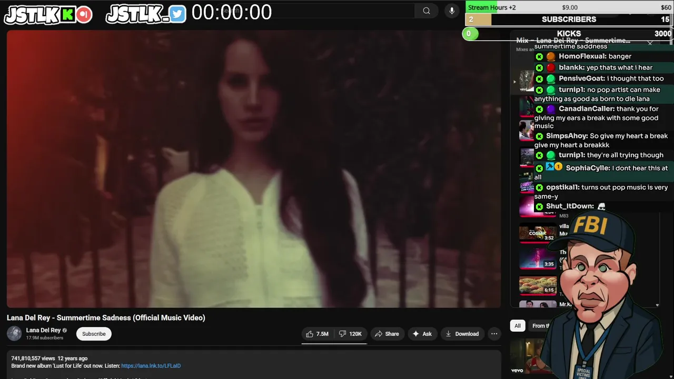Click the Mix - Lana Del Rey playlist title
Image resolution: width=674 pixels, height=379 pixels.
573,41
